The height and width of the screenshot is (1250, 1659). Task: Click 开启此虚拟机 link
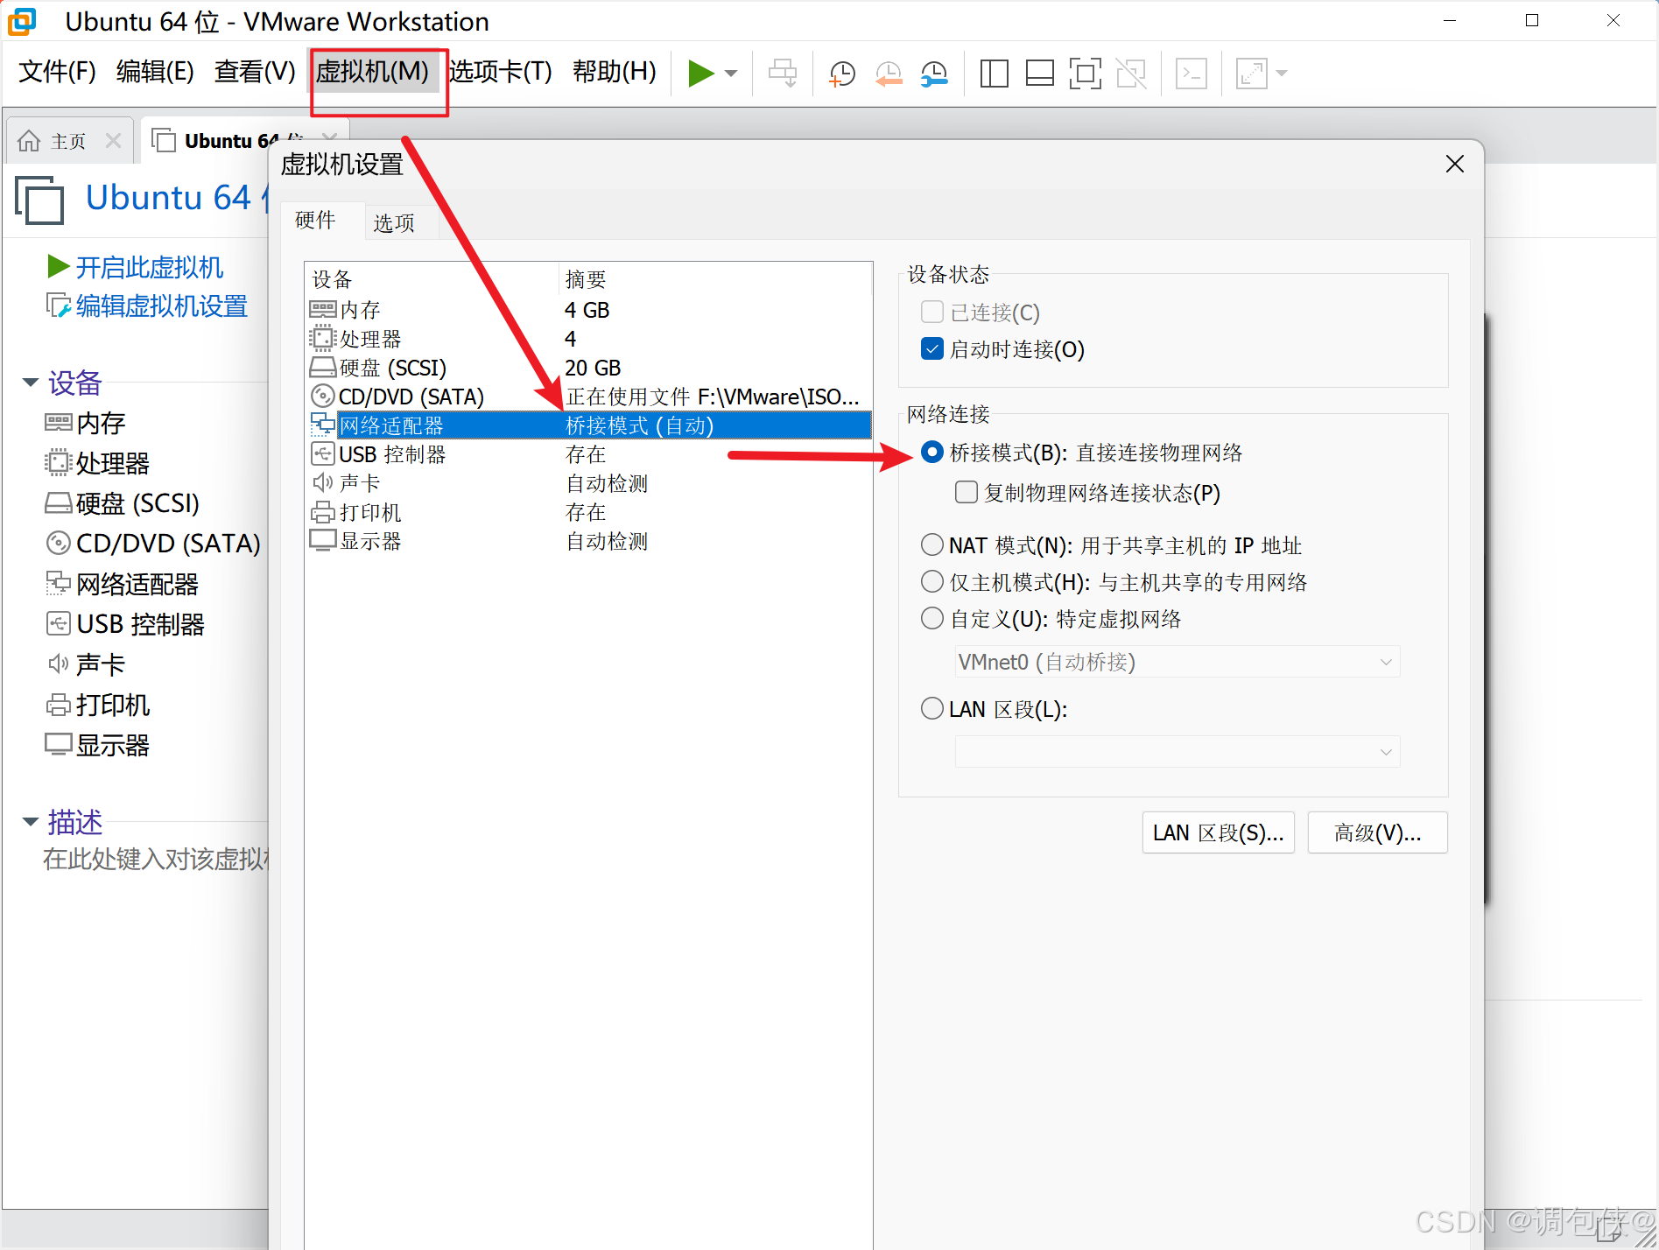[136, 267]
